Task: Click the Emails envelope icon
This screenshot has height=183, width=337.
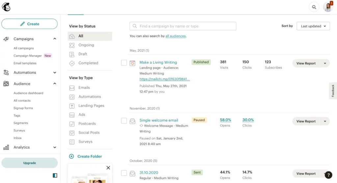Action: tap(72, 88)
